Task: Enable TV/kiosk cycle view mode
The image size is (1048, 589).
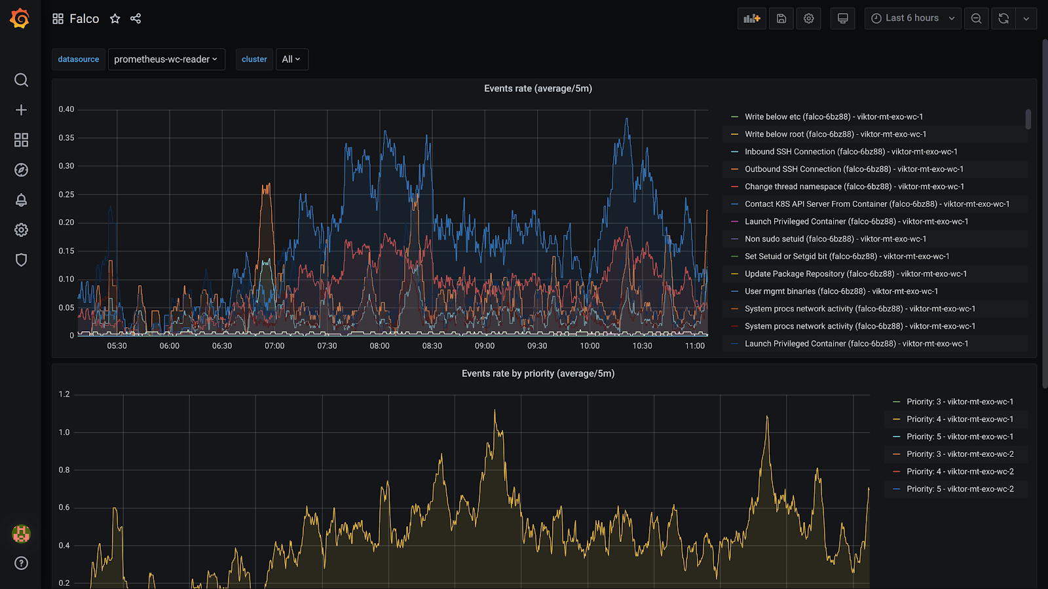Action: [x=842, y=18]
